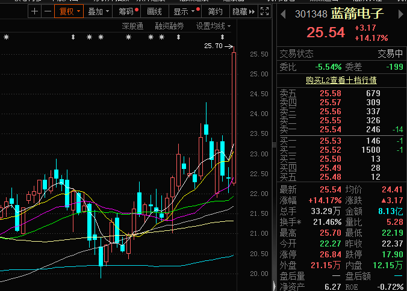Screen dimensions: 407x291
Task: Click the rightmost asterisk event marker above chart
Action: pyautogui.click(x=162, y=38)
